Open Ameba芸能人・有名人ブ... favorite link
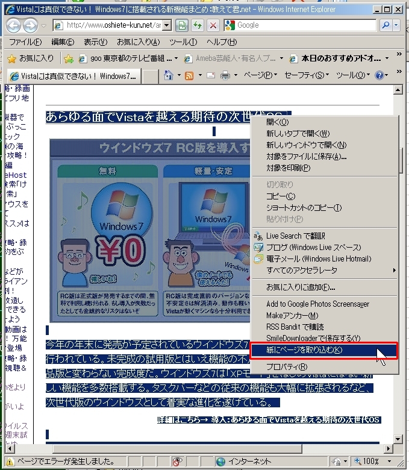The image size is (409, 470). pyautogui.click(x=234, y=58)
